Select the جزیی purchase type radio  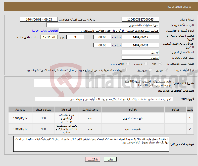[167, 70]
